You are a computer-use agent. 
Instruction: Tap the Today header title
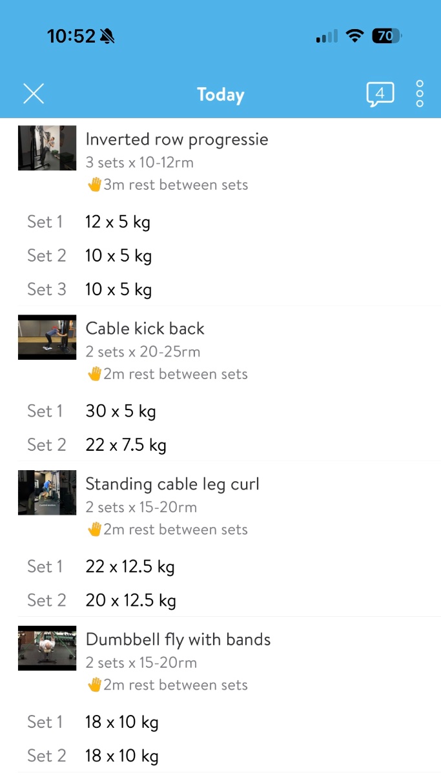(221, 95)
